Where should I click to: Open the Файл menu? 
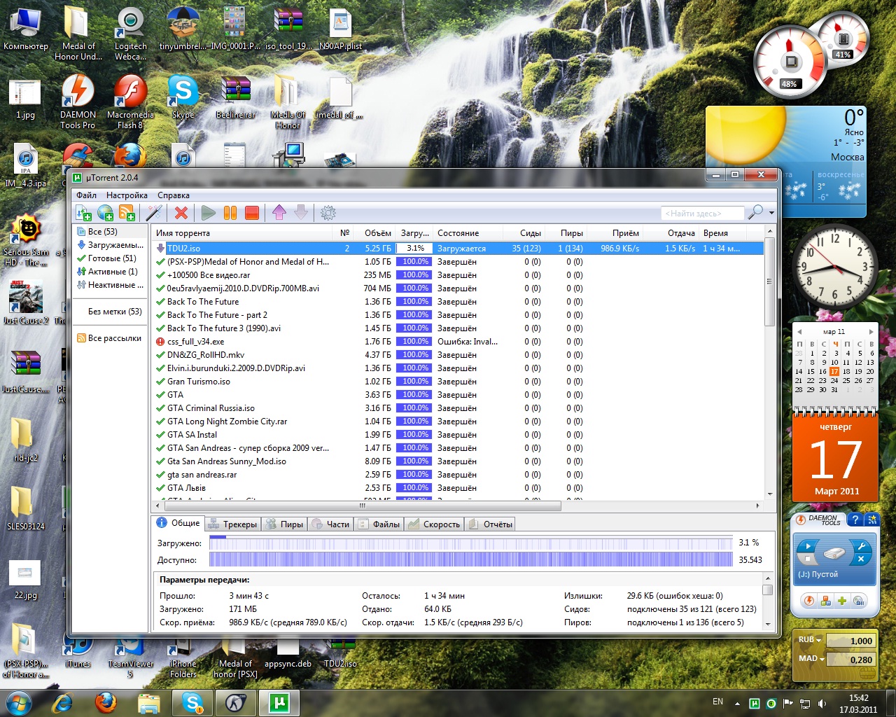87,195
